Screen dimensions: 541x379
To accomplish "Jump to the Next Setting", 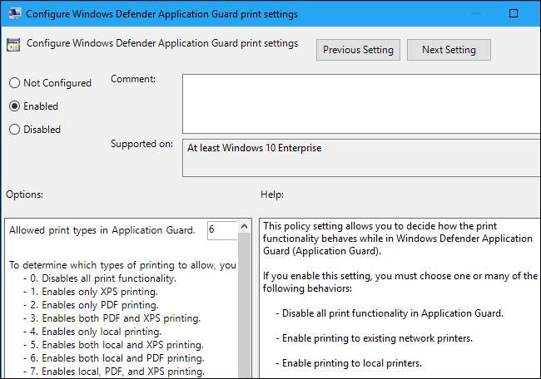I will (448, 50).
